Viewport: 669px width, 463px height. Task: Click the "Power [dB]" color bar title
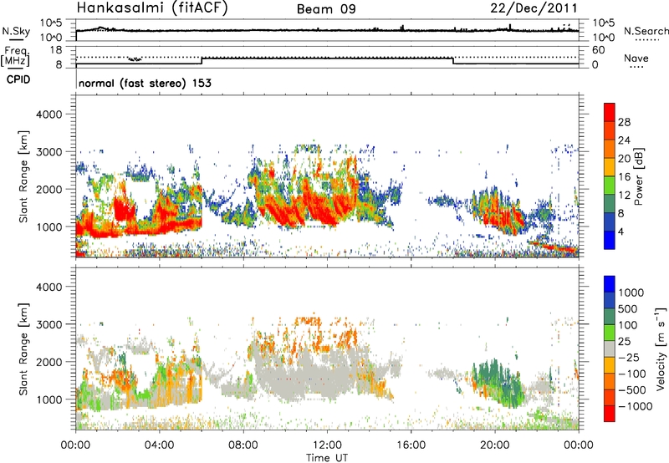pyautogui.click(x=638, y=176)
